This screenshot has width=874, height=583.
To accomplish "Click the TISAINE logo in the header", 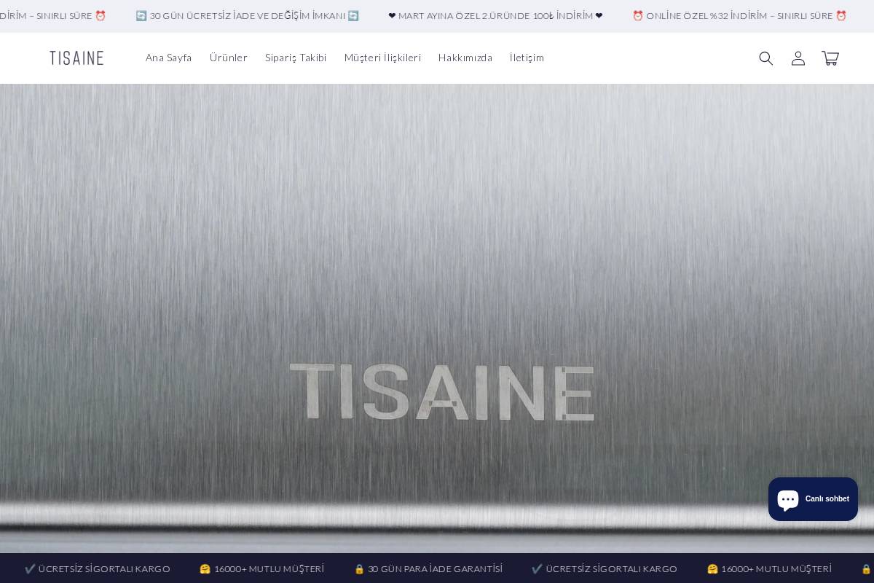I will click(76, 58).
